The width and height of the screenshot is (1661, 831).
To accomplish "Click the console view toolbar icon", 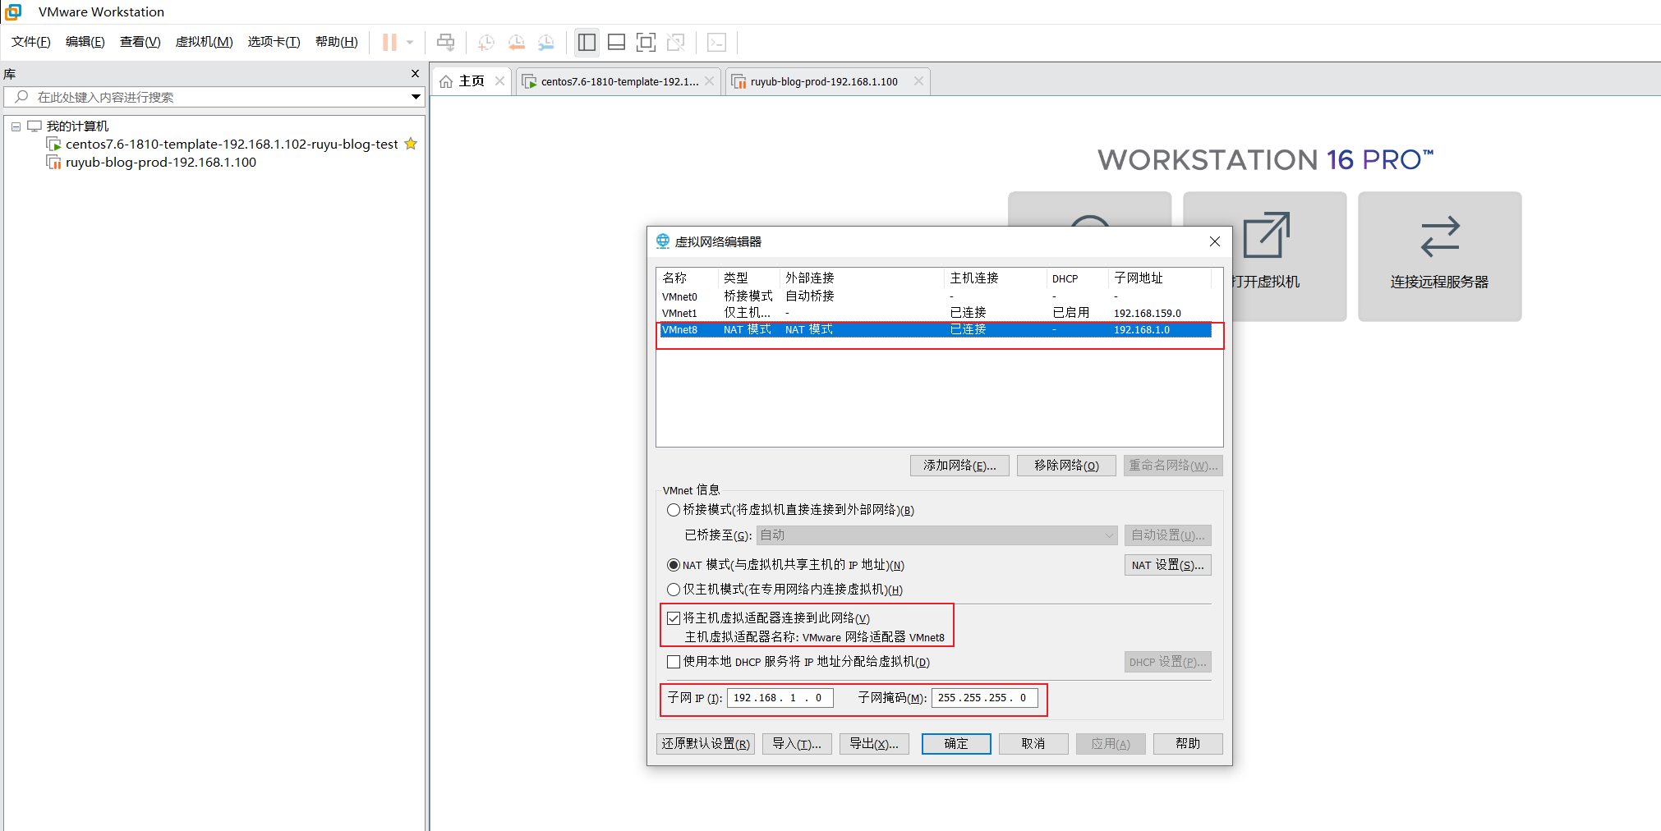I will coord(716,42).
